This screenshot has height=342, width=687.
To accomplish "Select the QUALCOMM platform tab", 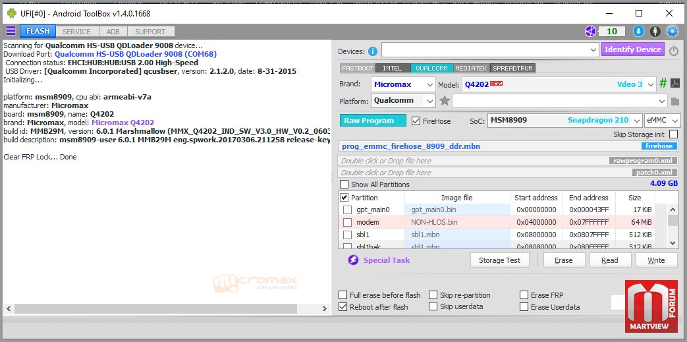I will pos(431,69).
